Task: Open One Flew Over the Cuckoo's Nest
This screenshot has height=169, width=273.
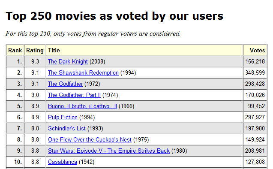Action: [90, 139]
